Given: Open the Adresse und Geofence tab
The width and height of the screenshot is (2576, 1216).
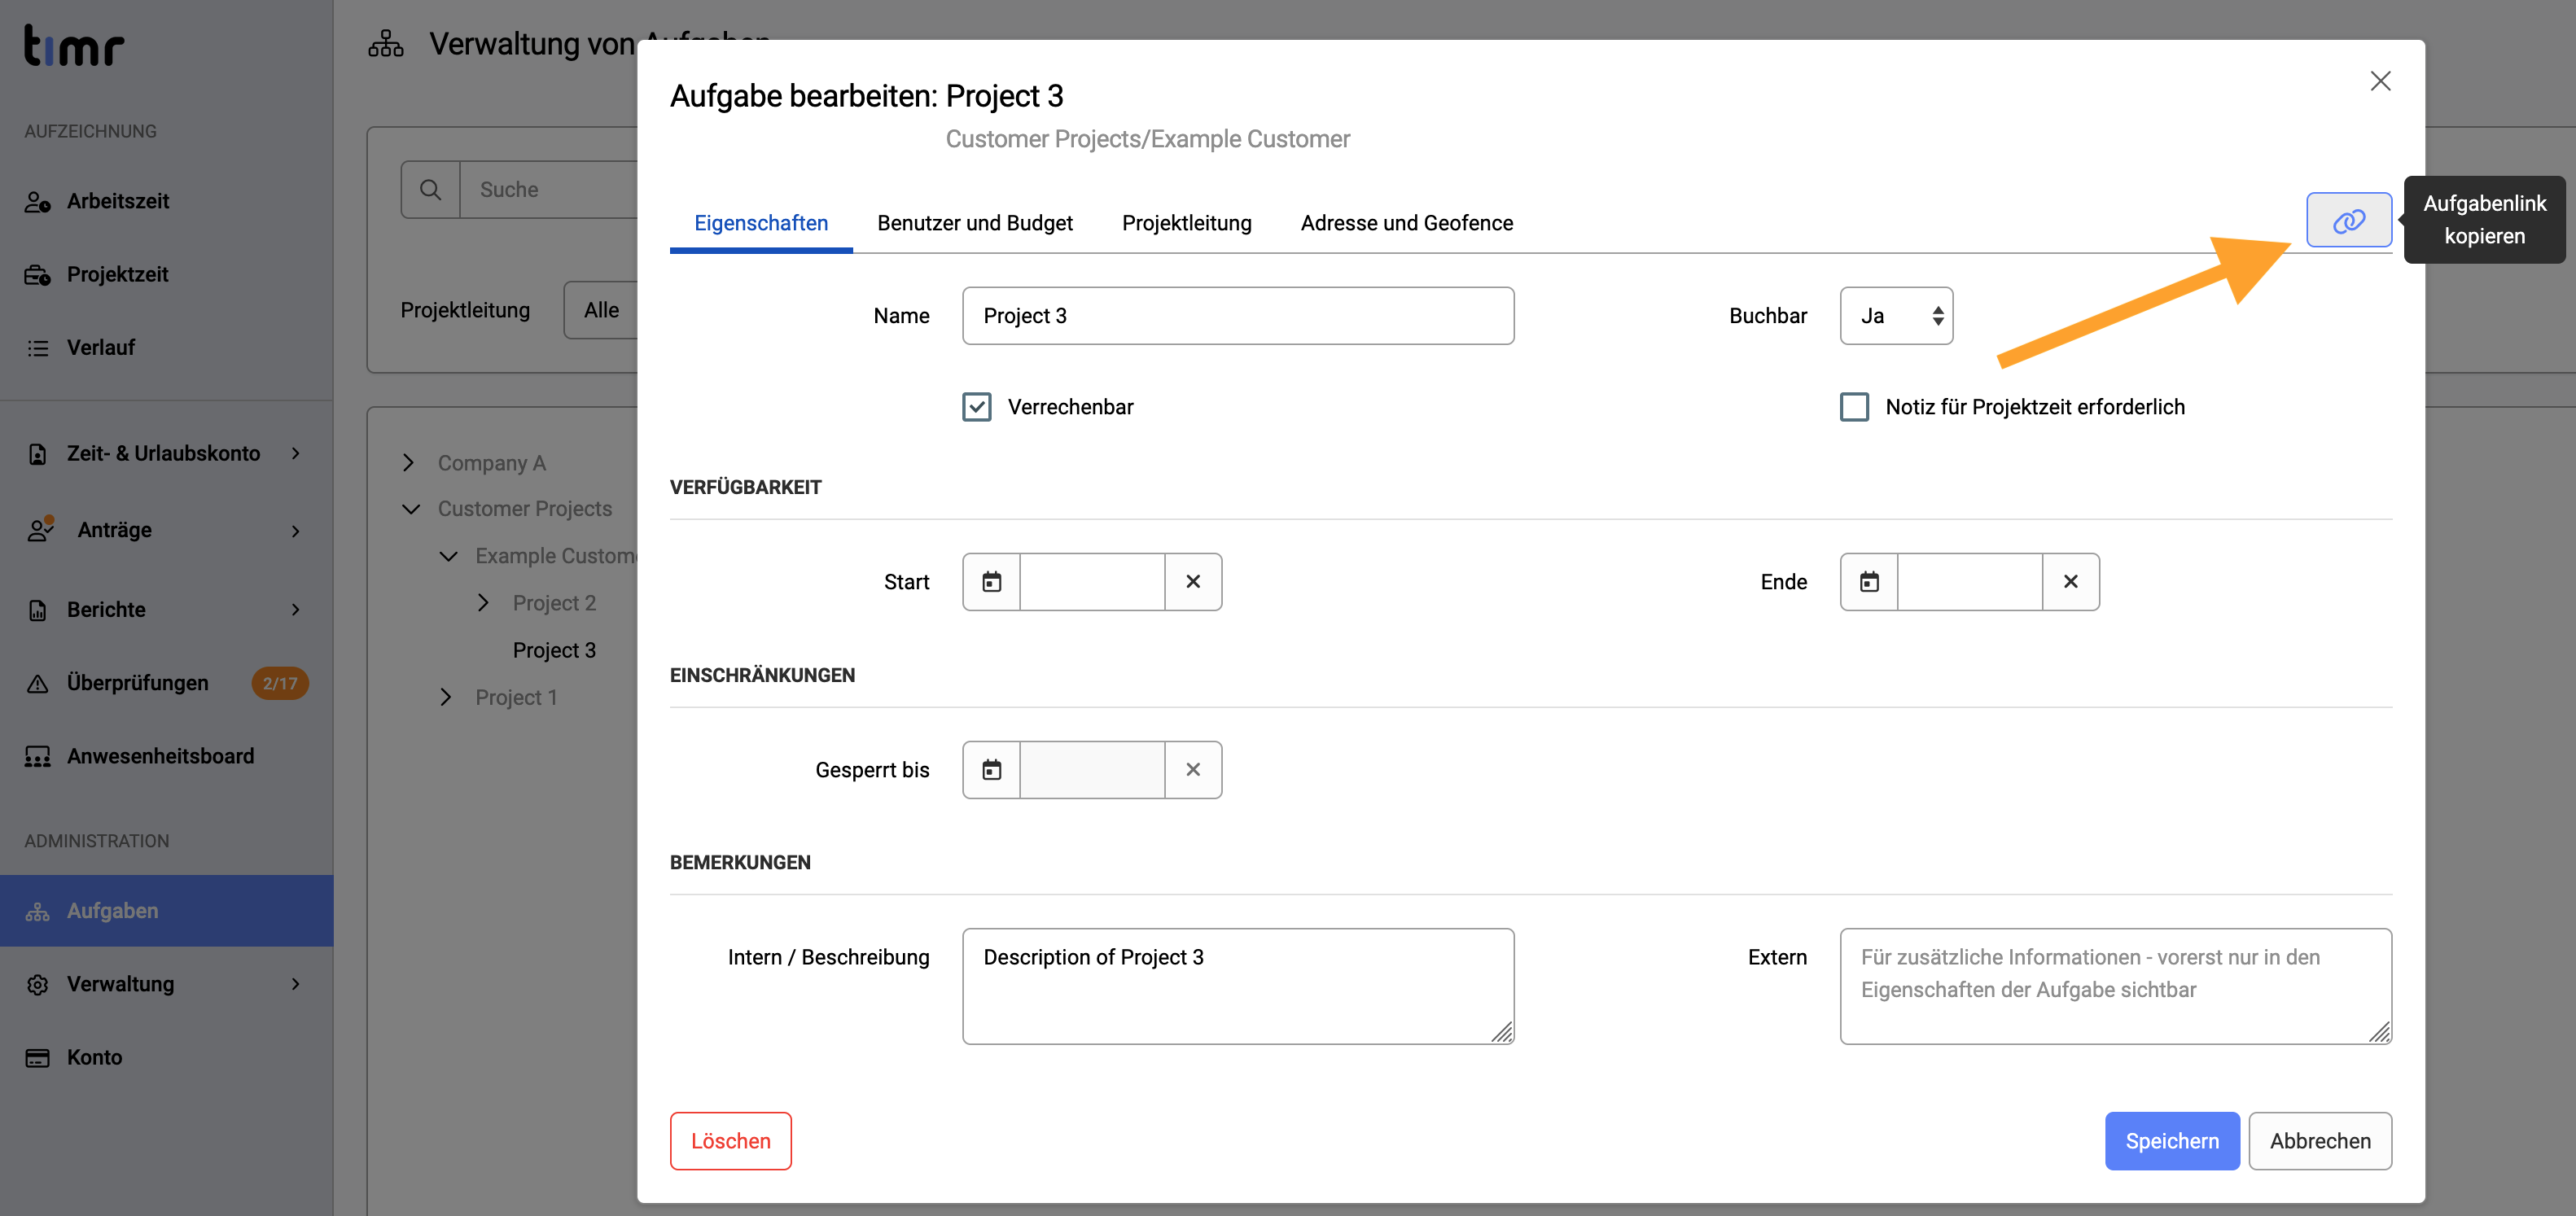Looking at the screenshot, I should (x=1406, y=223).
